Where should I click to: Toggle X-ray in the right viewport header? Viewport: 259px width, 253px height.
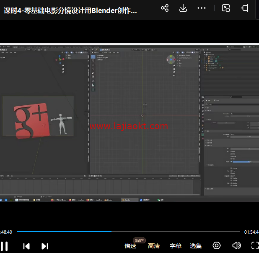(x=187, y=52)
